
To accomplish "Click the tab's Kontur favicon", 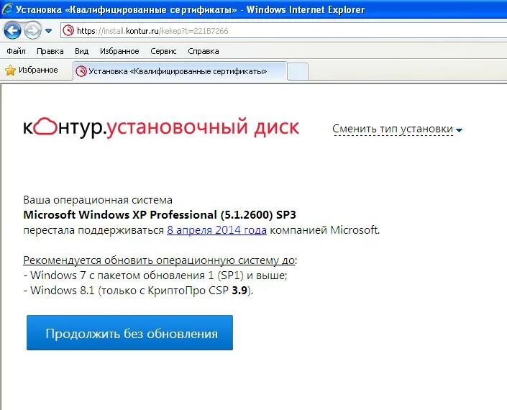I will click(81, 71).
